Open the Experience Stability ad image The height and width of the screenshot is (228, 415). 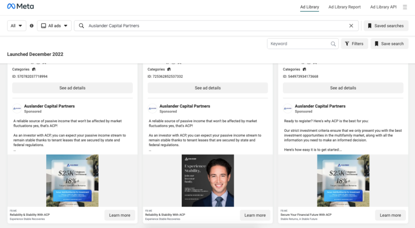pos(208,181)
